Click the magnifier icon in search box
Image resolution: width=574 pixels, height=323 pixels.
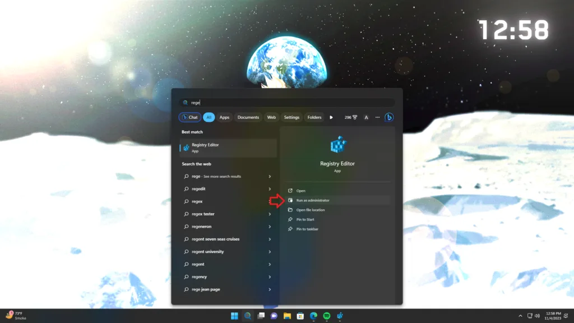pyautogui.click(x=185, y=103)
